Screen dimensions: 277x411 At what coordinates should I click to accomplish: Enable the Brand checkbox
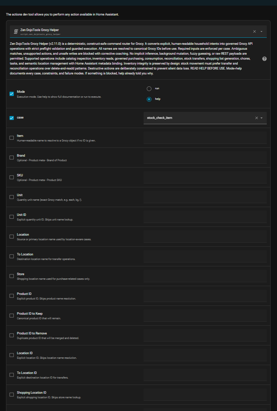12,157
